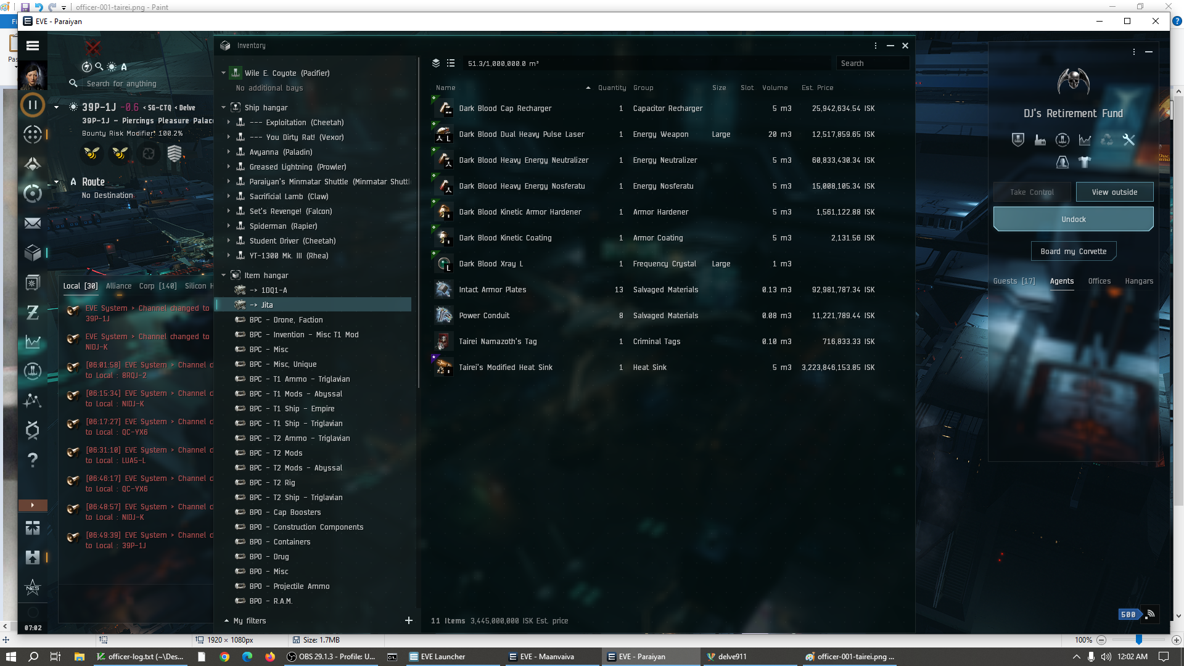
Task: Click the inventory Search field
Action: pyautogui.click(x=873, y=63)
